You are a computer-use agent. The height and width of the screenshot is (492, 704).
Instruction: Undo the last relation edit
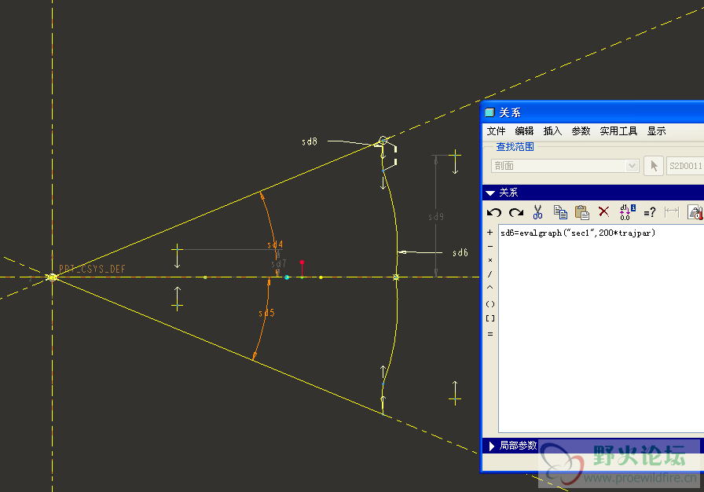tap(494, 212)
